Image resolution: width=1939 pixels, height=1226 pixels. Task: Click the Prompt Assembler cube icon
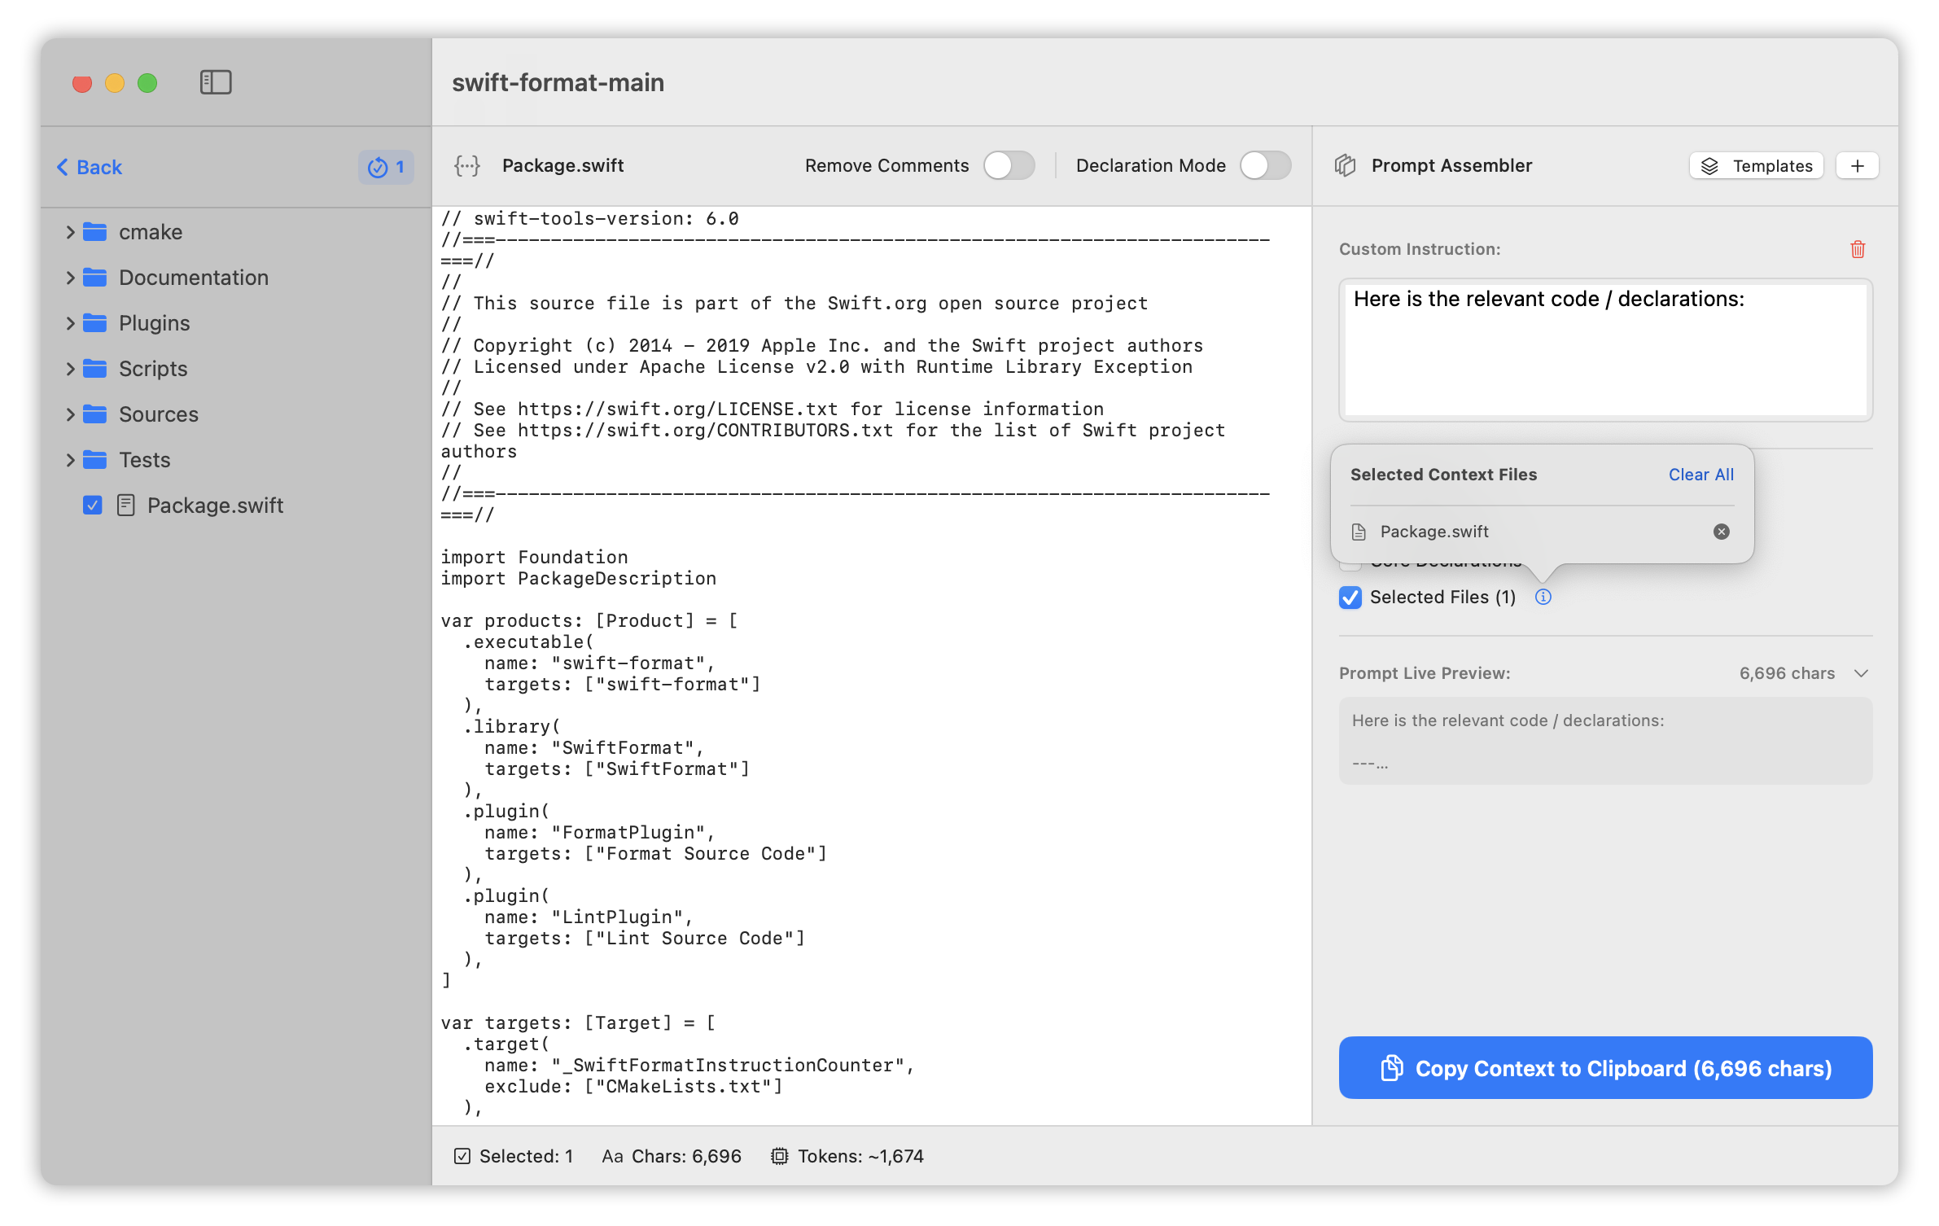(x=1346, y=165)
